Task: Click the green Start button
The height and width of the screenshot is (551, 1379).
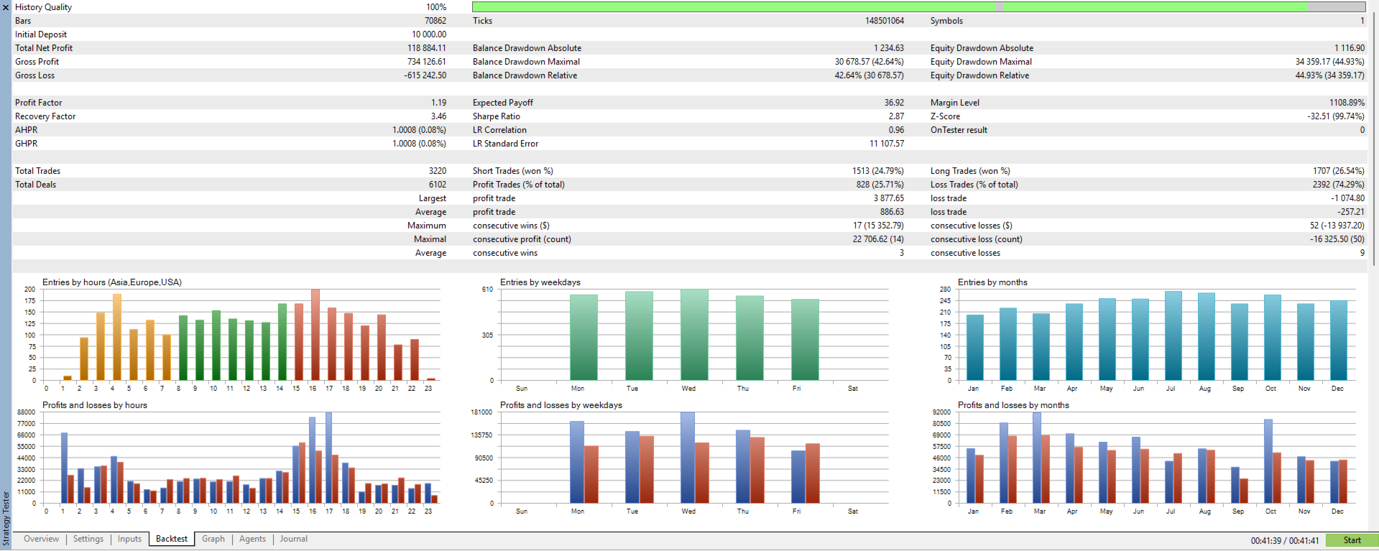Action: click(x=1352, y=540)
